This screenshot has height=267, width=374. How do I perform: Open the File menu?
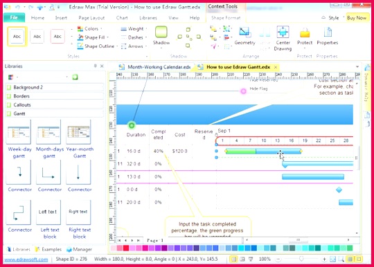point(14,17)
